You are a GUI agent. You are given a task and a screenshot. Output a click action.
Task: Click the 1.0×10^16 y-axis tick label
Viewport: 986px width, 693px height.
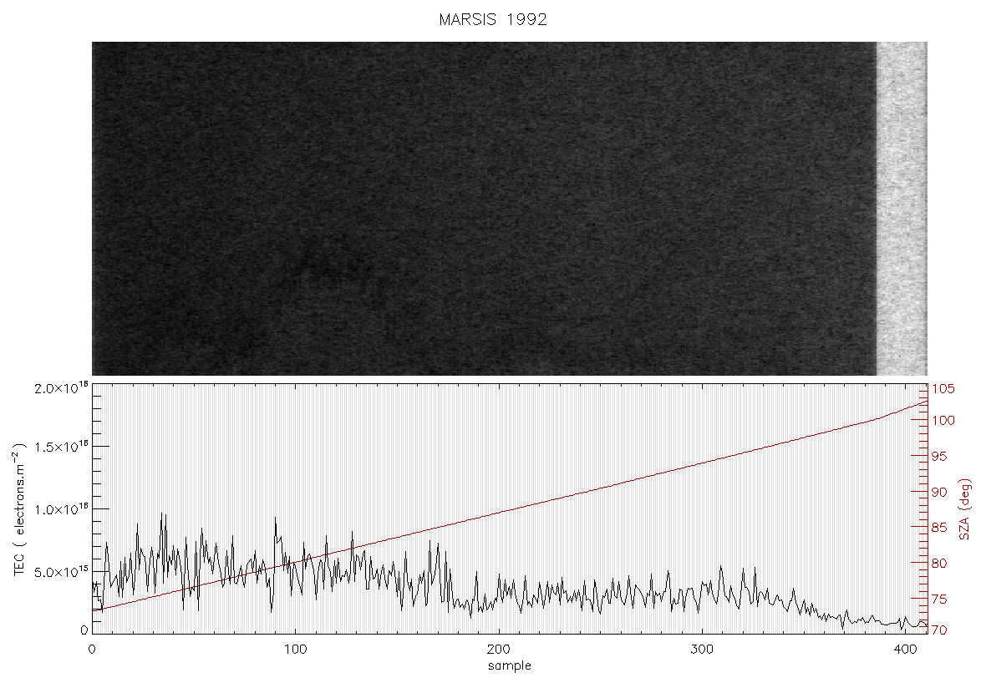[61, 509]
